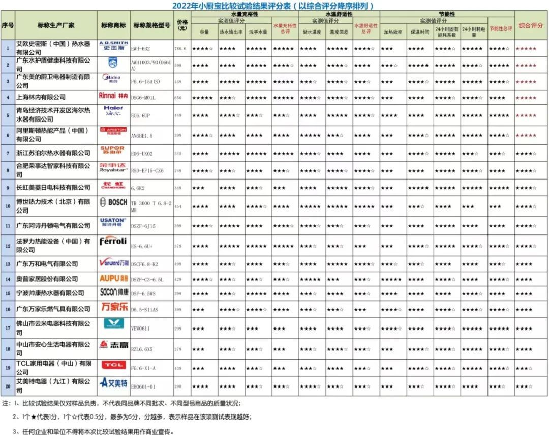This screenshot has height=447, width=549.
Task: Select model cell EWH-6B2
Action: [x=141, y=49]
